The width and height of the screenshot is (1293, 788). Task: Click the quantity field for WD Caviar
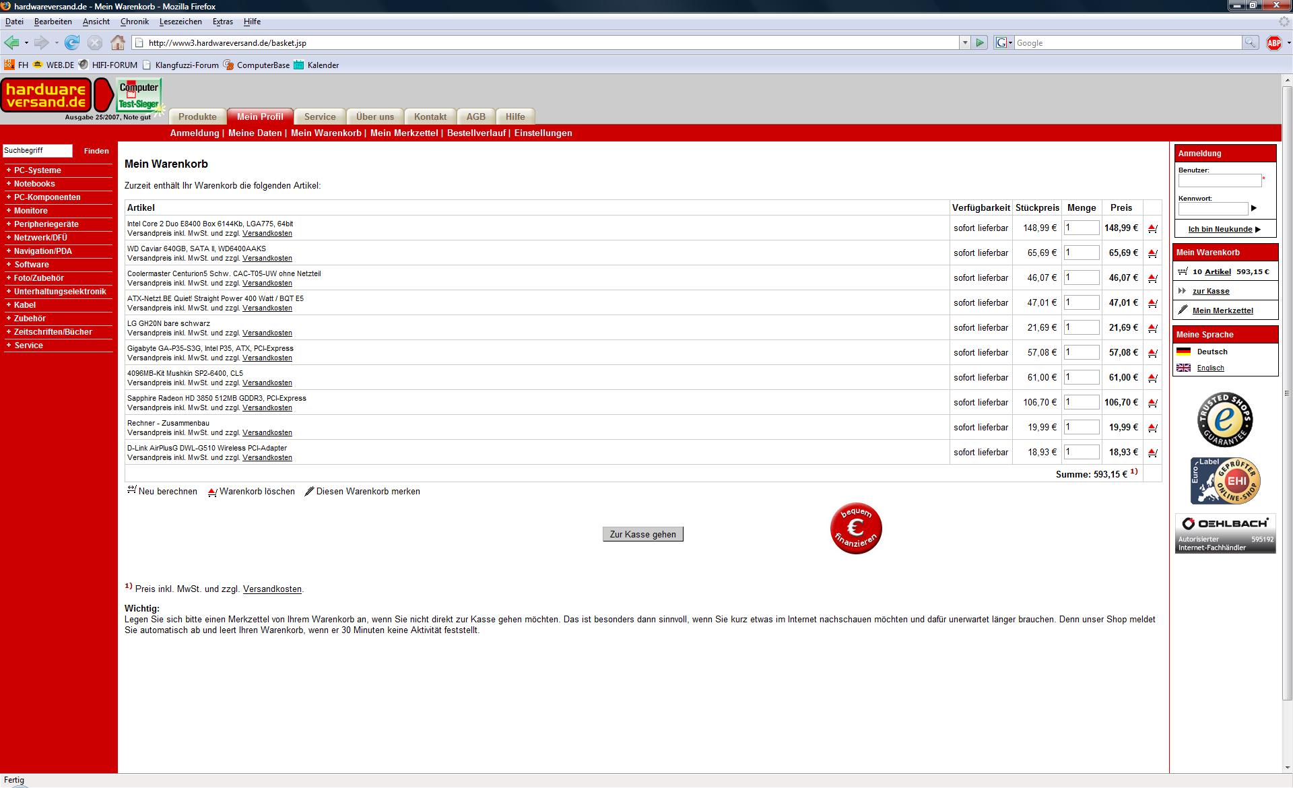1081,253
